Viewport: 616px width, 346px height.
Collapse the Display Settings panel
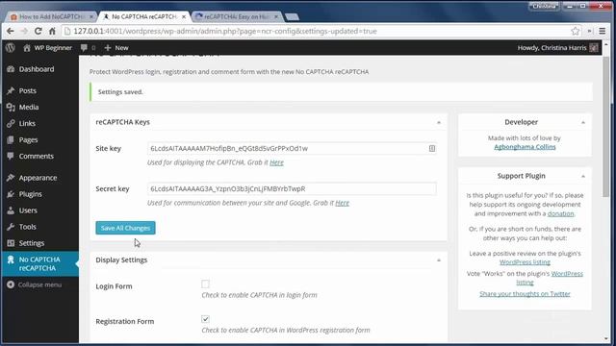439,260
